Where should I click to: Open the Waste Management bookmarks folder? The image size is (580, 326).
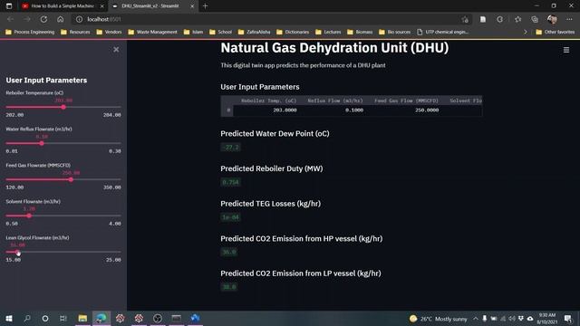(152, 33)
